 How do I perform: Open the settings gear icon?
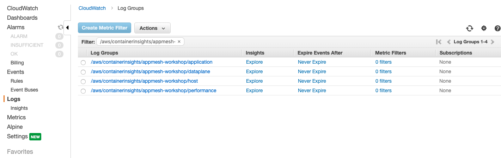point(484,28)
